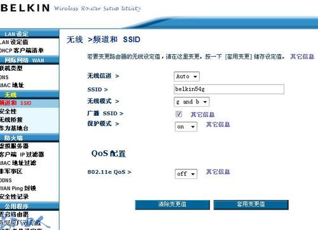Viewport: 318px width, 230px height.
Task: Open 虚拟服务器 under firewall section
Action: coord(14,146)
